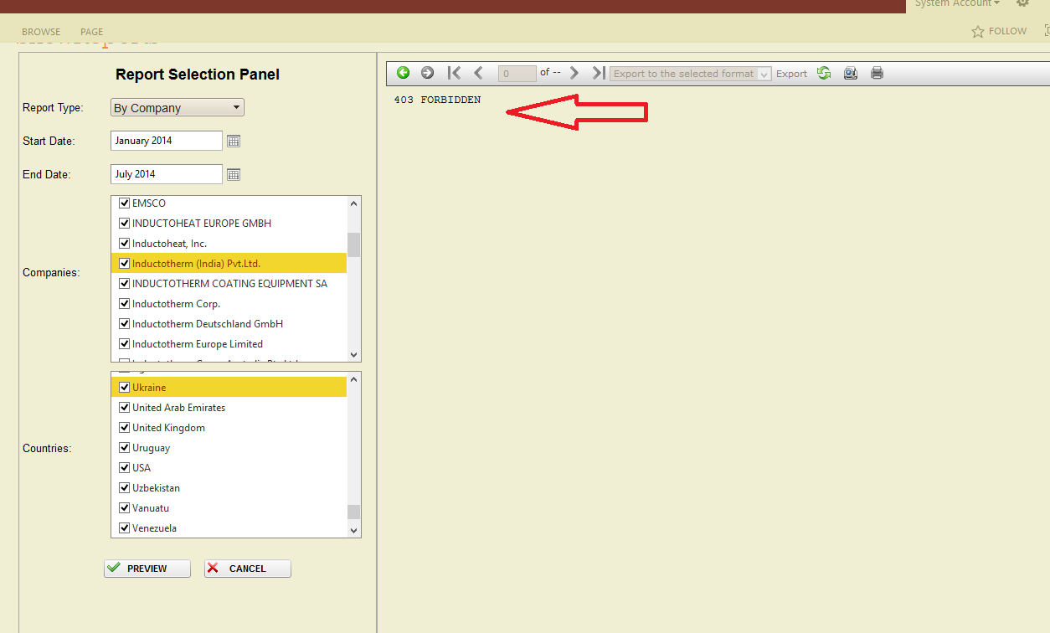Click Companies list scroll down arrow
Screen dimensions: 1050x633
coord(353,355)
